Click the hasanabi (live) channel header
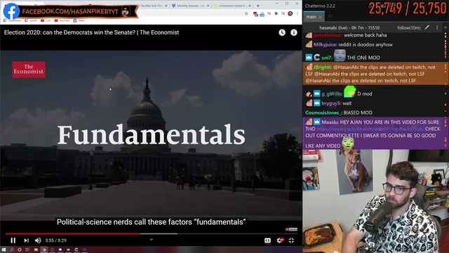The height and width of the screenshot is (253, 449). [349, 28]
